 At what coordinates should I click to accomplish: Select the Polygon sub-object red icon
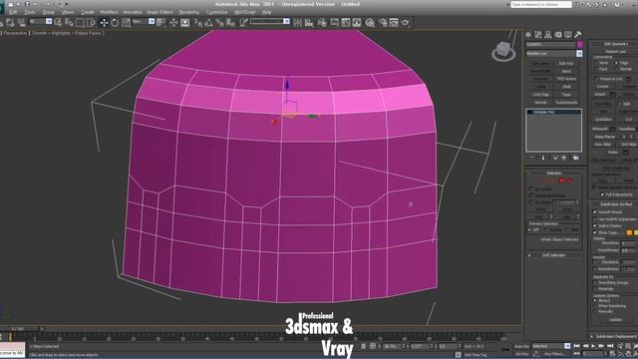point(562,180)
